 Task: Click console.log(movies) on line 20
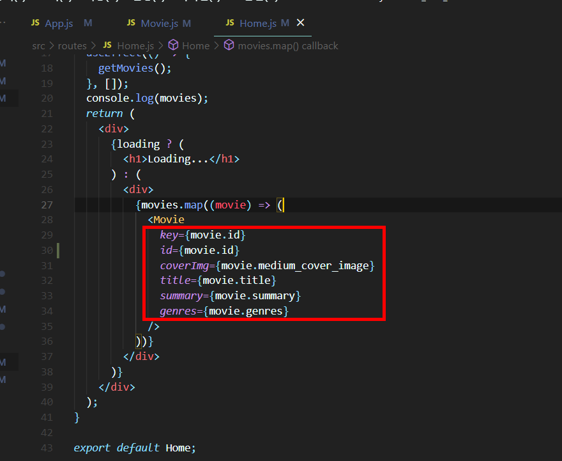click(x=147, y=98)
